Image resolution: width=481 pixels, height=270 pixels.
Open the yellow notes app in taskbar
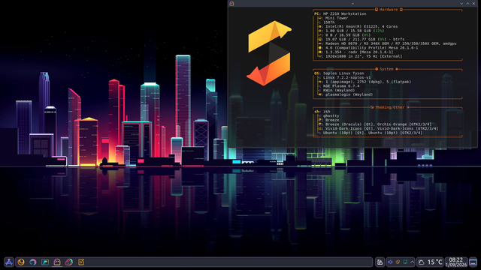(81, 262)
